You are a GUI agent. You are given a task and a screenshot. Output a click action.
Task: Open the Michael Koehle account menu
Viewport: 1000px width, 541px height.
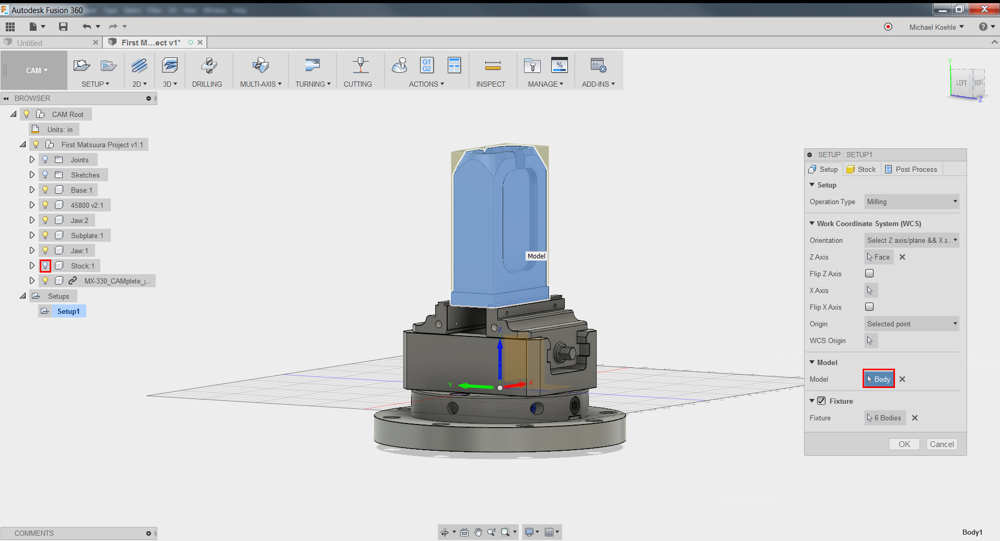936,27
